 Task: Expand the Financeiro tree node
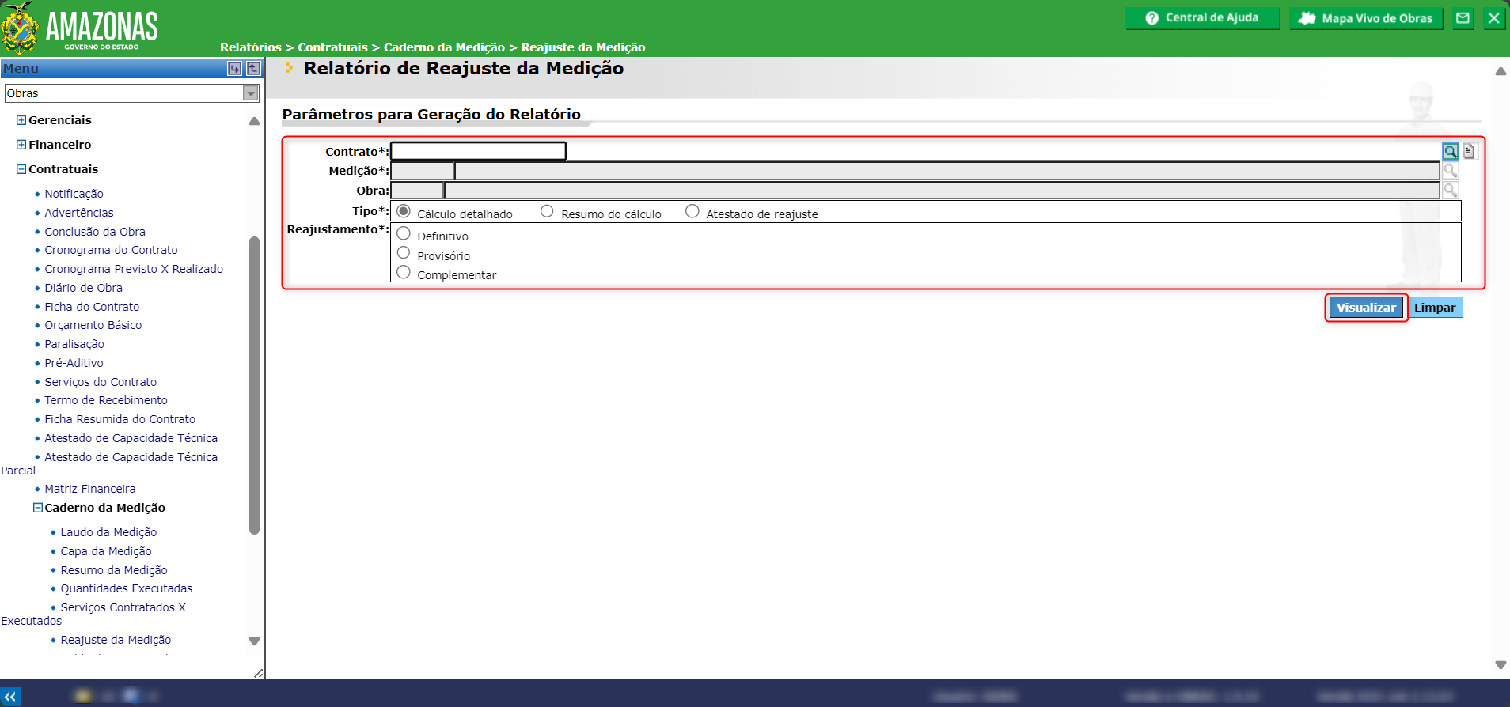(x=21, y=145)
